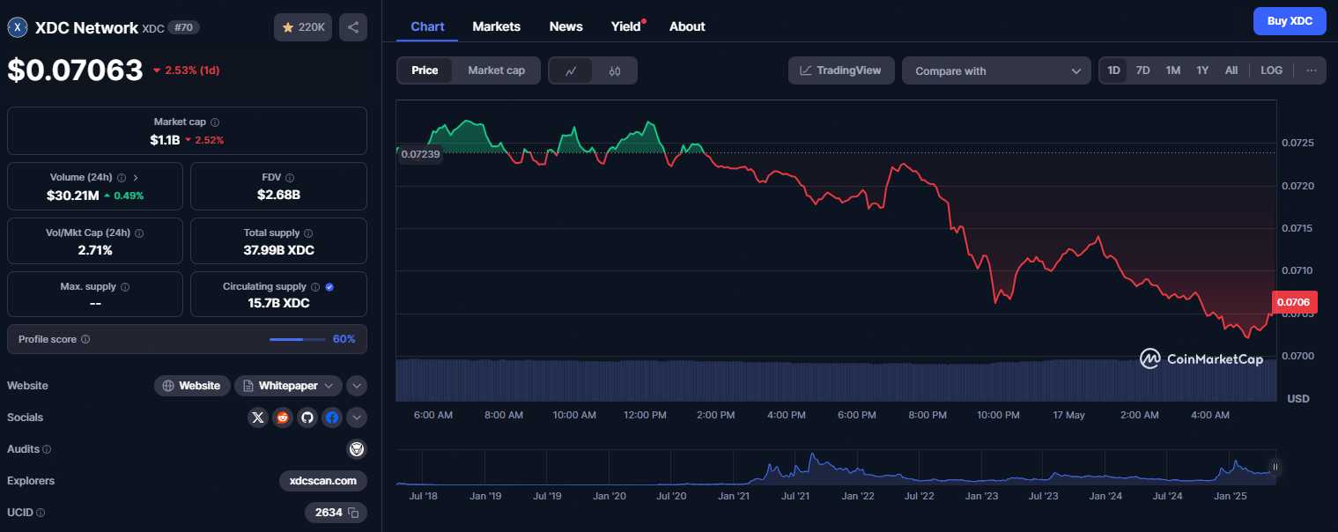Screen dimensions: 1338x532
Task: Open the Reddit social link
Action: click(282, 417)
